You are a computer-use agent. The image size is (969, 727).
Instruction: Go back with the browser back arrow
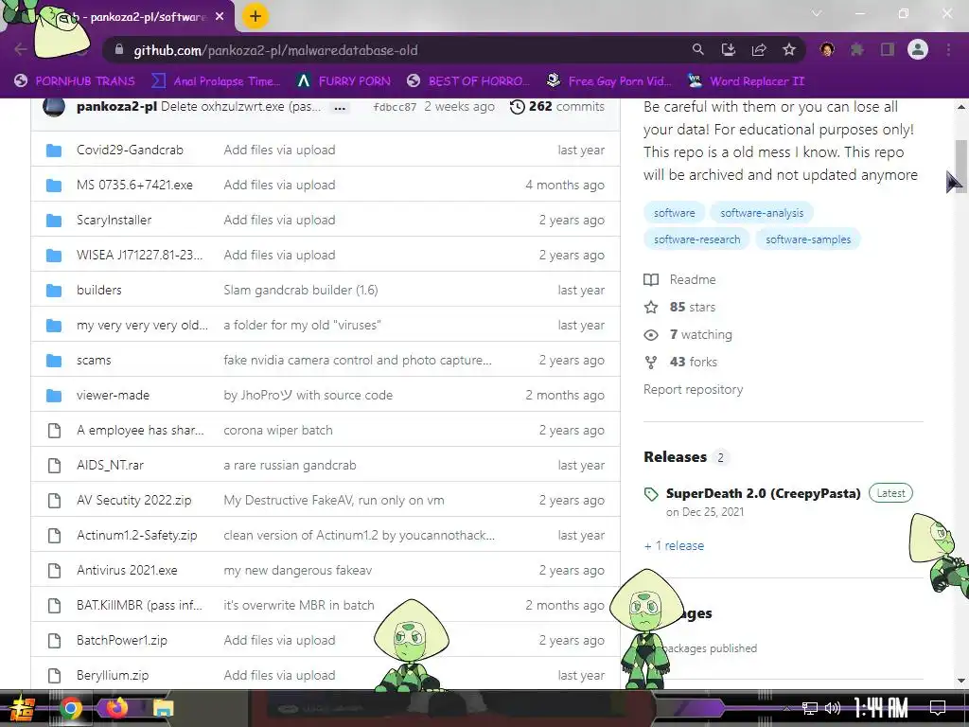point(20,49)
